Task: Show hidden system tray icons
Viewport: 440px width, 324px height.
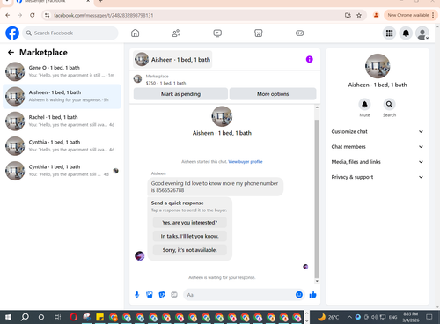Action: coord(349,317)
